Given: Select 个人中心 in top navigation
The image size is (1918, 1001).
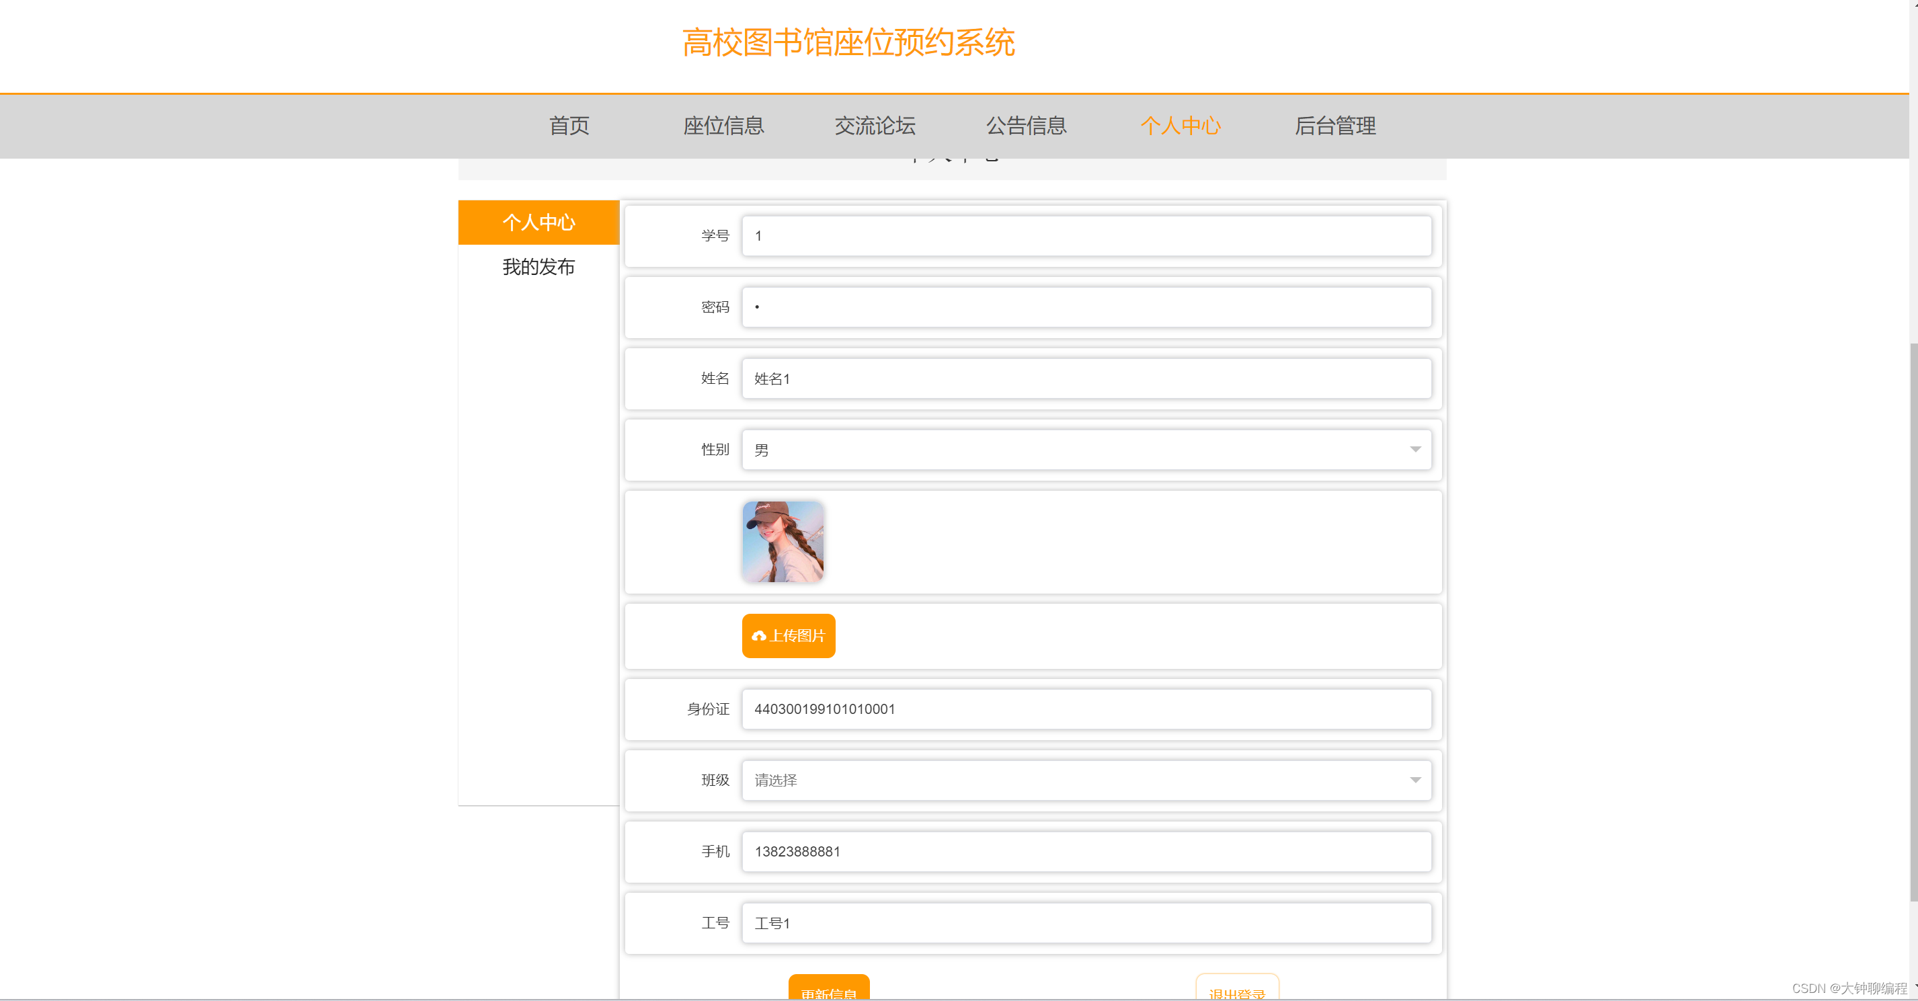Looking at the screenshot, I should pyautogui.click(x=1180, y=126).
